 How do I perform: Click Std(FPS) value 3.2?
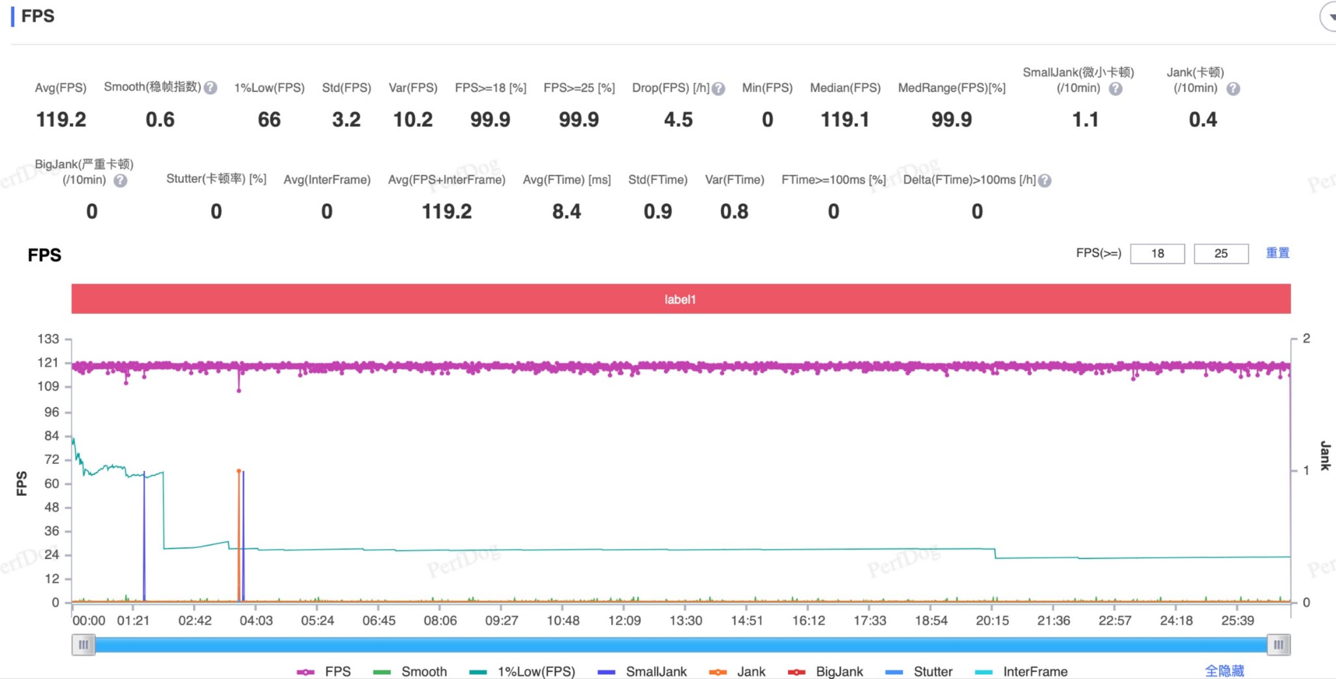coord(347,120)
